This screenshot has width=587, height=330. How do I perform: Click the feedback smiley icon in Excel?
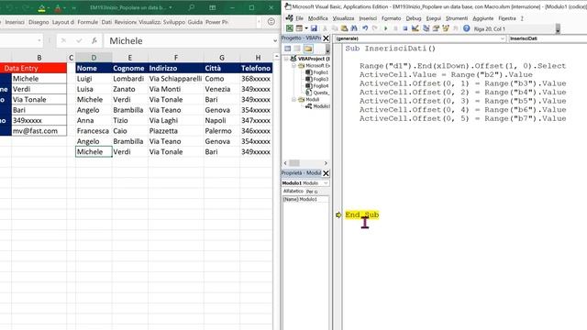coord(271,22)
